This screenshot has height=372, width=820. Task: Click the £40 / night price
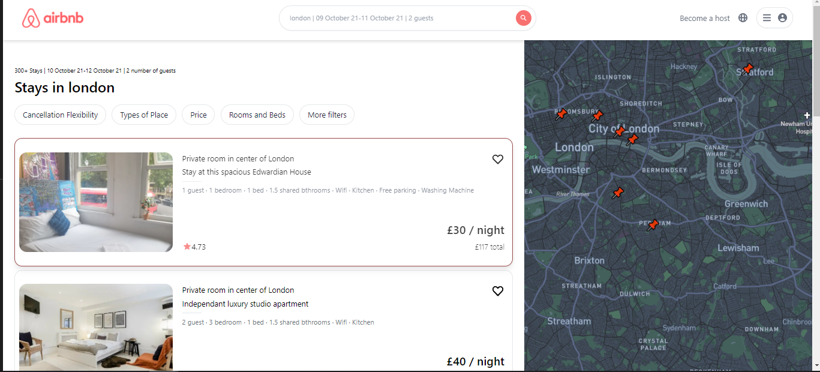pos(476,361)
